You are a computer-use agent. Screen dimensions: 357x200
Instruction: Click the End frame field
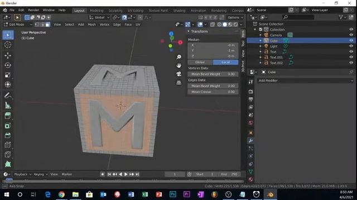coord(229,174)
